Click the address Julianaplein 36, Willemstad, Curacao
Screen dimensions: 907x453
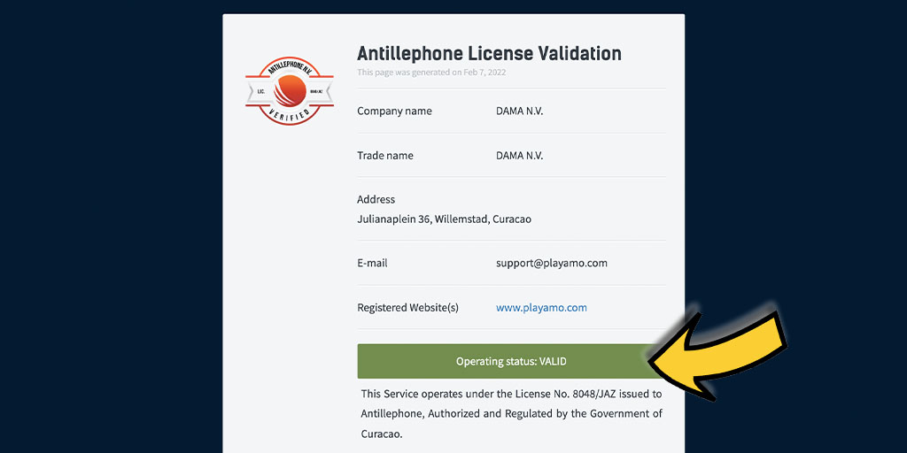pyautogui.click(x=445, y=219)
